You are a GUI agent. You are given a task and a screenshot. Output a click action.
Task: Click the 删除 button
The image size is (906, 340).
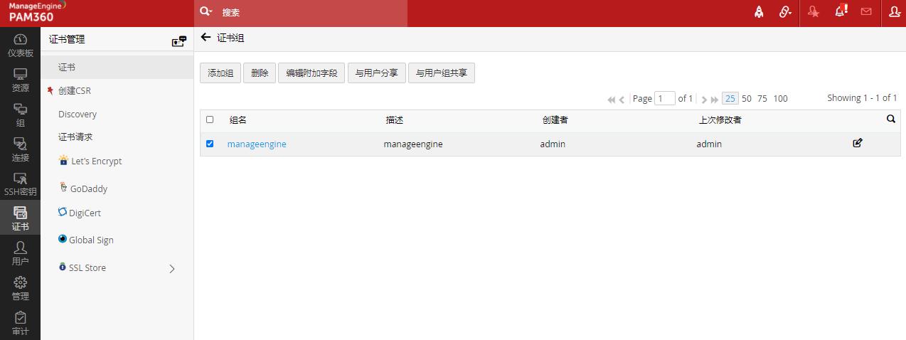click(x=260, y=73)
